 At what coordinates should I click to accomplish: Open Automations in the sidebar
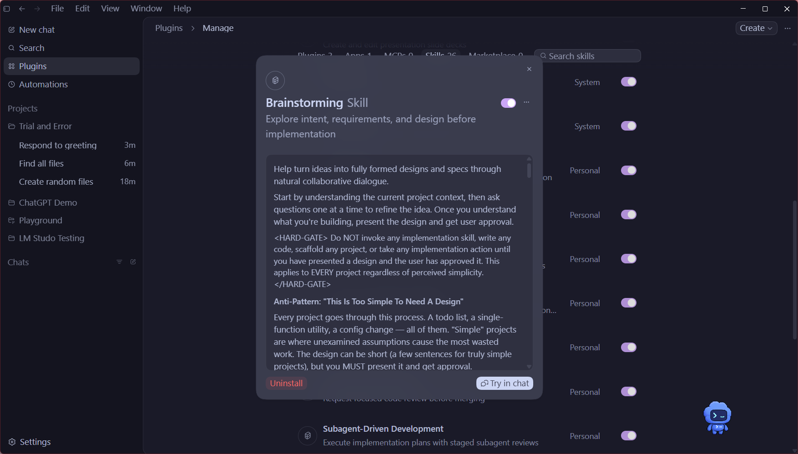coord(71,84)
